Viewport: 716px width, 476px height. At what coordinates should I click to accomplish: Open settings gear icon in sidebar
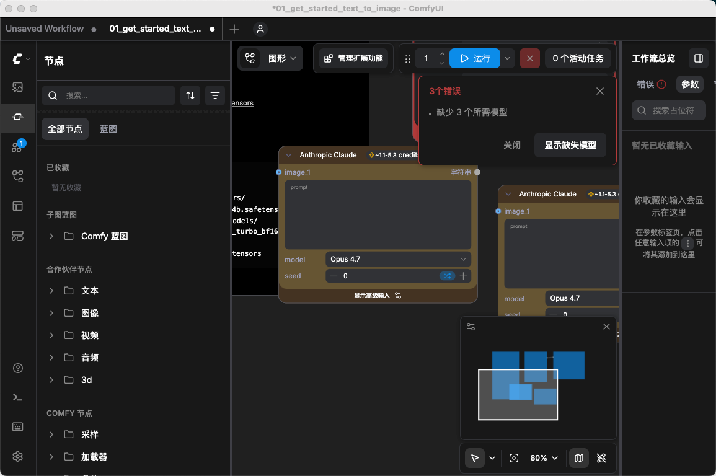click(18, 456)
